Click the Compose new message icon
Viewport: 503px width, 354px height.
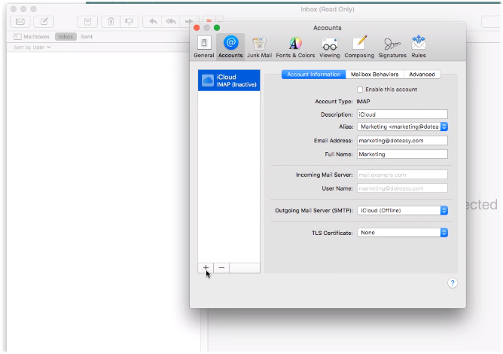(44, 22)
